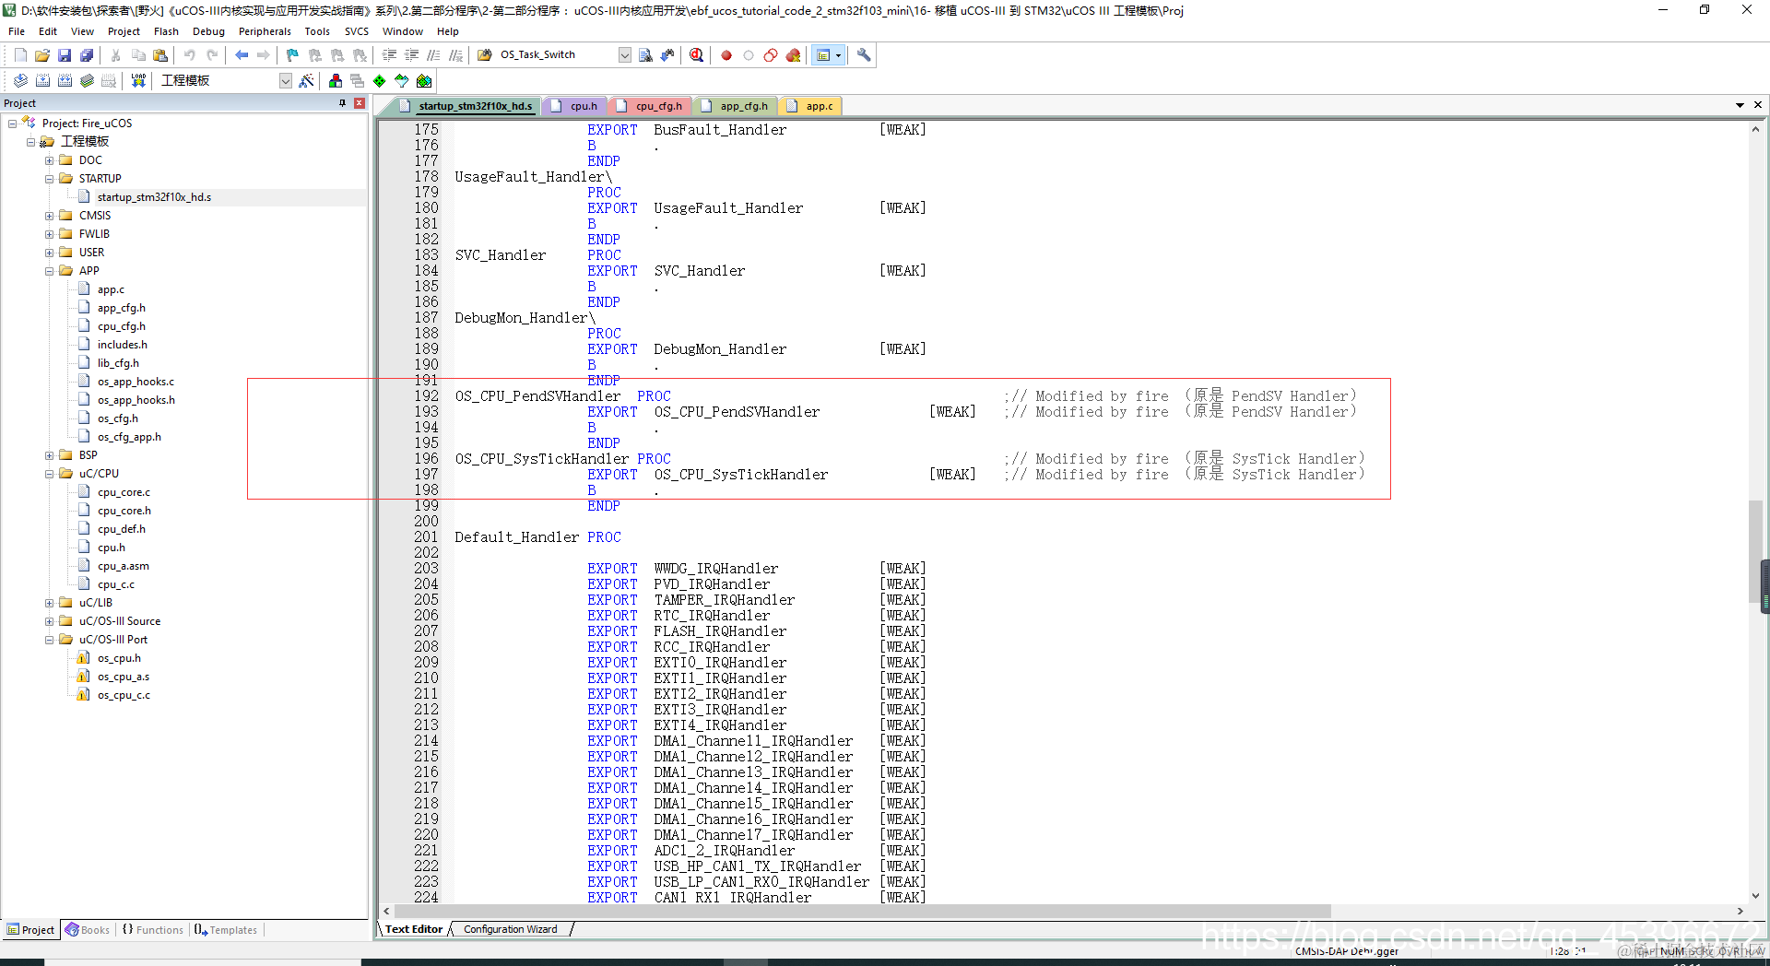Click the editor vertical scrollbar thumb

click(1755, 551)
